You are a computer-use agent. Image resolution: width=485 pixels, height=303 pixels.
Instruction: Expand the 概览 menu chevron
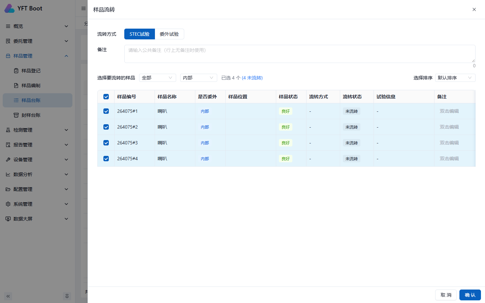(66, 26)
